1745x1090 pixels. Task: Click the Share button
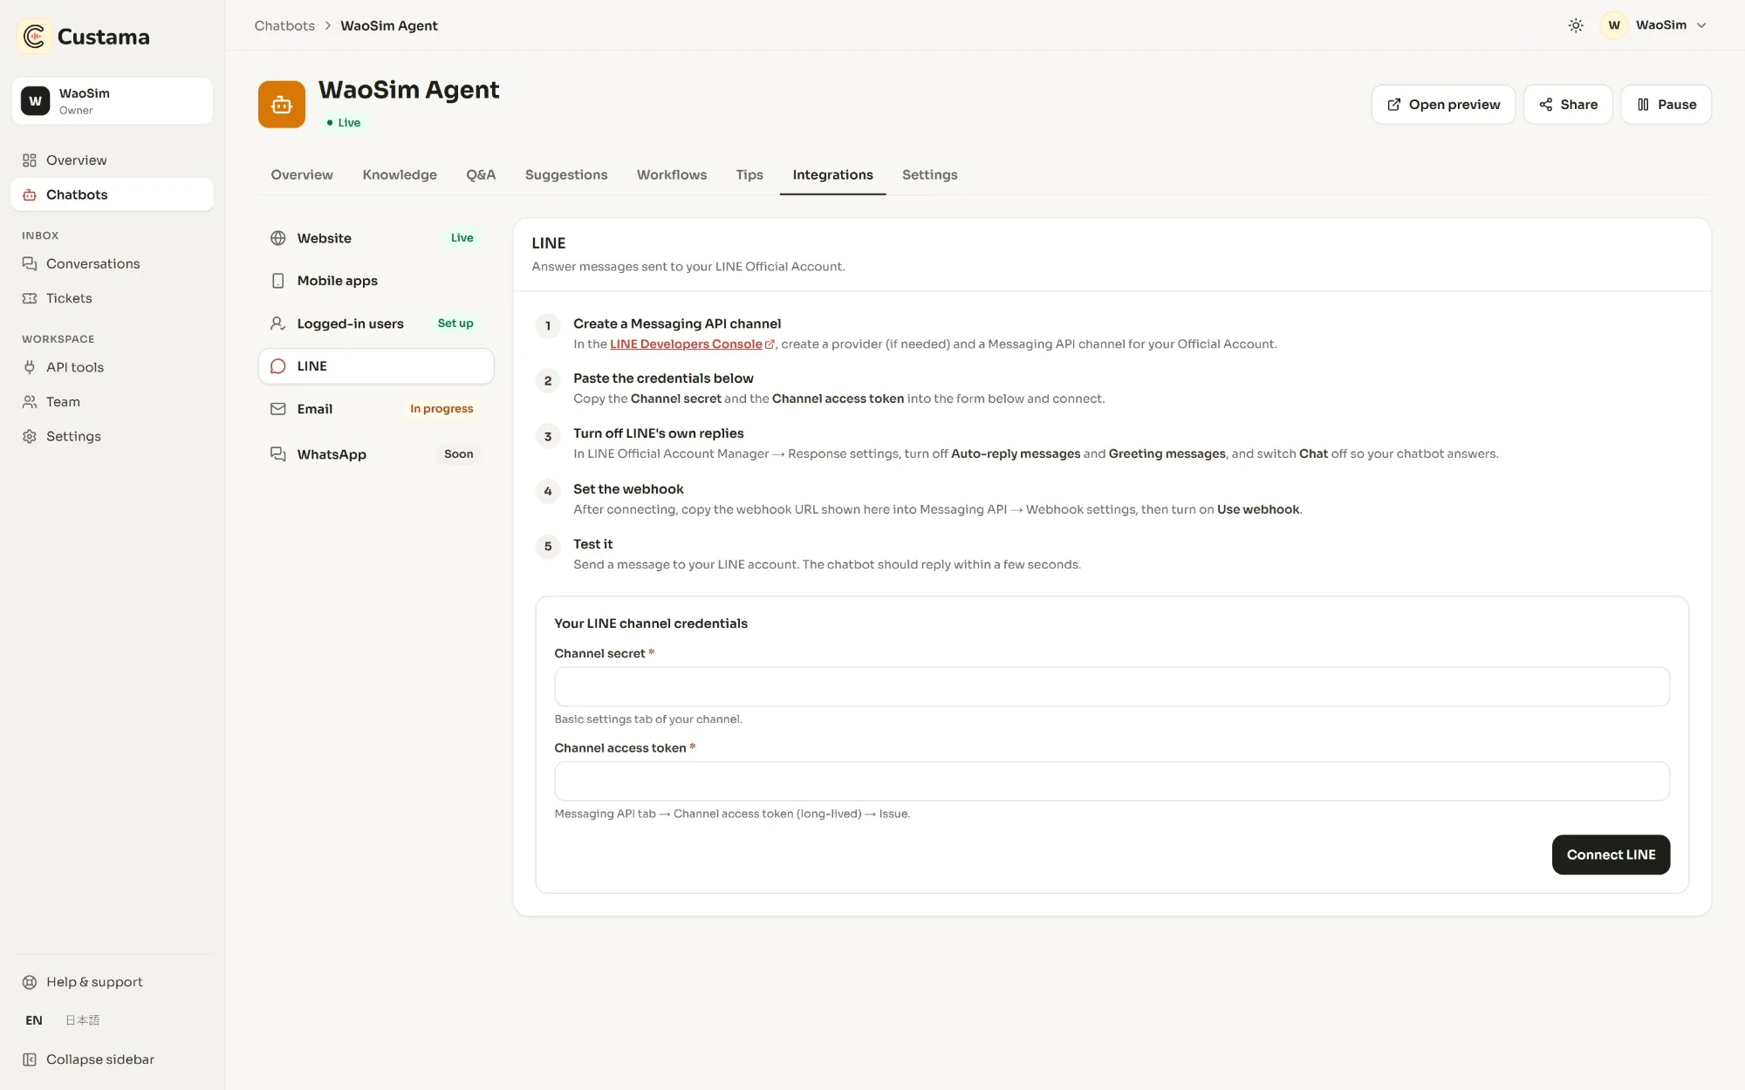pos(1568,105)
